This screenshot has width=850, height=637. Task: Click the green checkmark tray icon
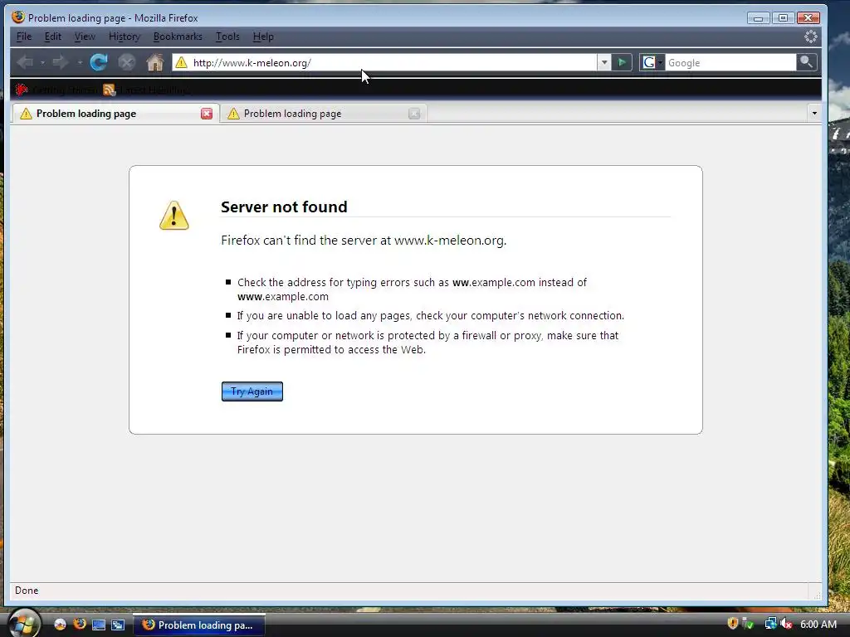[748, 624]
